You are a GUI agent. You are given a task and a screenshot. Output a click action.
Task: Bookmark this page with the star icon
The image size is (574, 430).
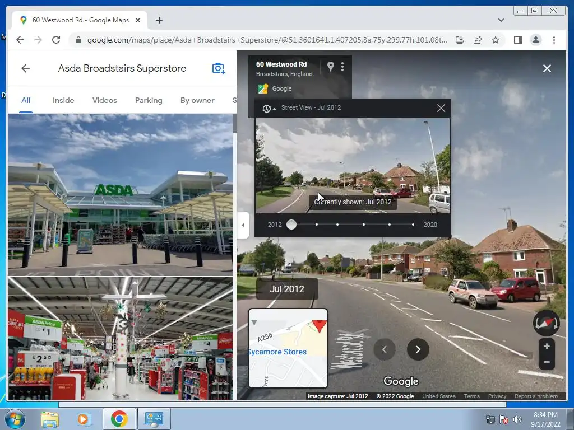tap(496, 40)
